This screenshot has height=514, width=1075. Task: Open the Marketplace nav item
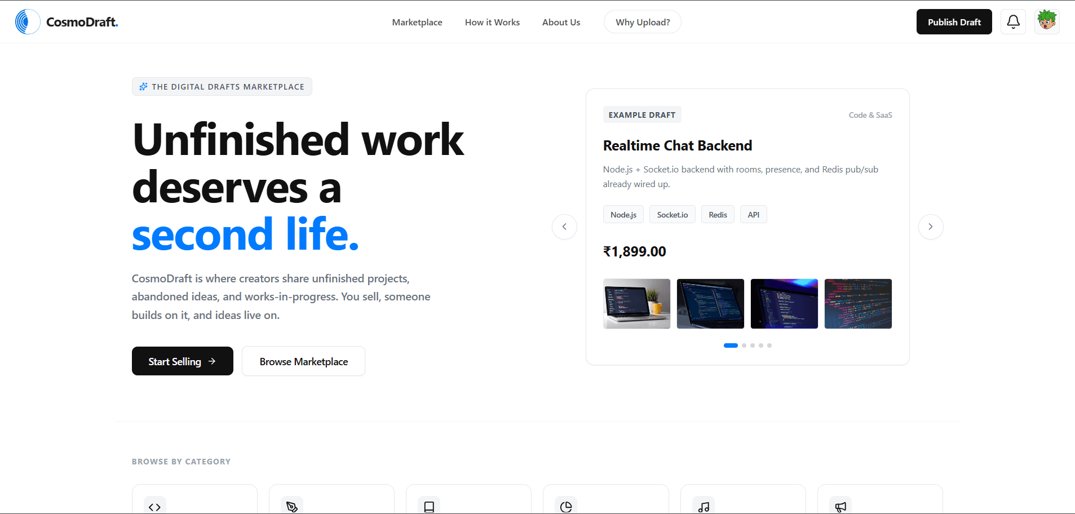coord(417,22)
